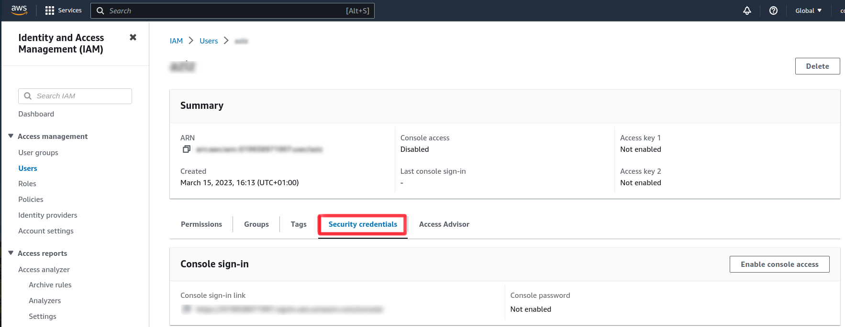Open Dashboard in the sidebar
The width and height of the screenshot is (845, 327).
36,114
